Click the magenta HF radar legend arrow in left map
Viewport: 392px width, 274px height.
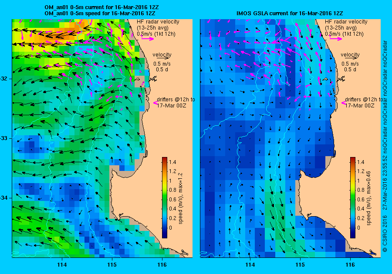point(148,39)
